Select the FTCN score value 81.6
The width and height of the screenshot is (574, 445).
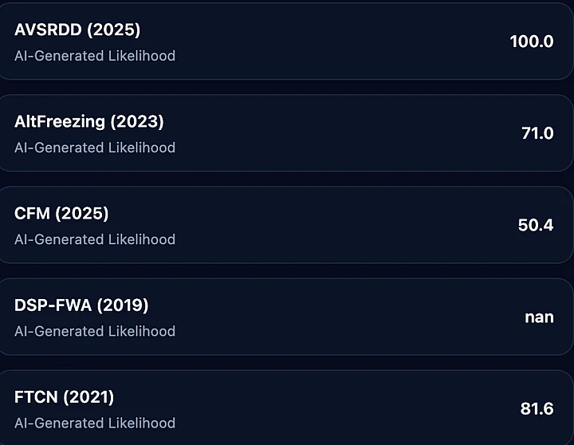pyautogui.click(x=537, y=409)
